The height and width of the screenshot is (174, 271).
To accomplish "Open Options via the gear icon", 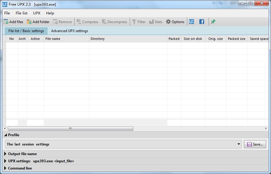I will pyautogui.click(x=168, y=22).
